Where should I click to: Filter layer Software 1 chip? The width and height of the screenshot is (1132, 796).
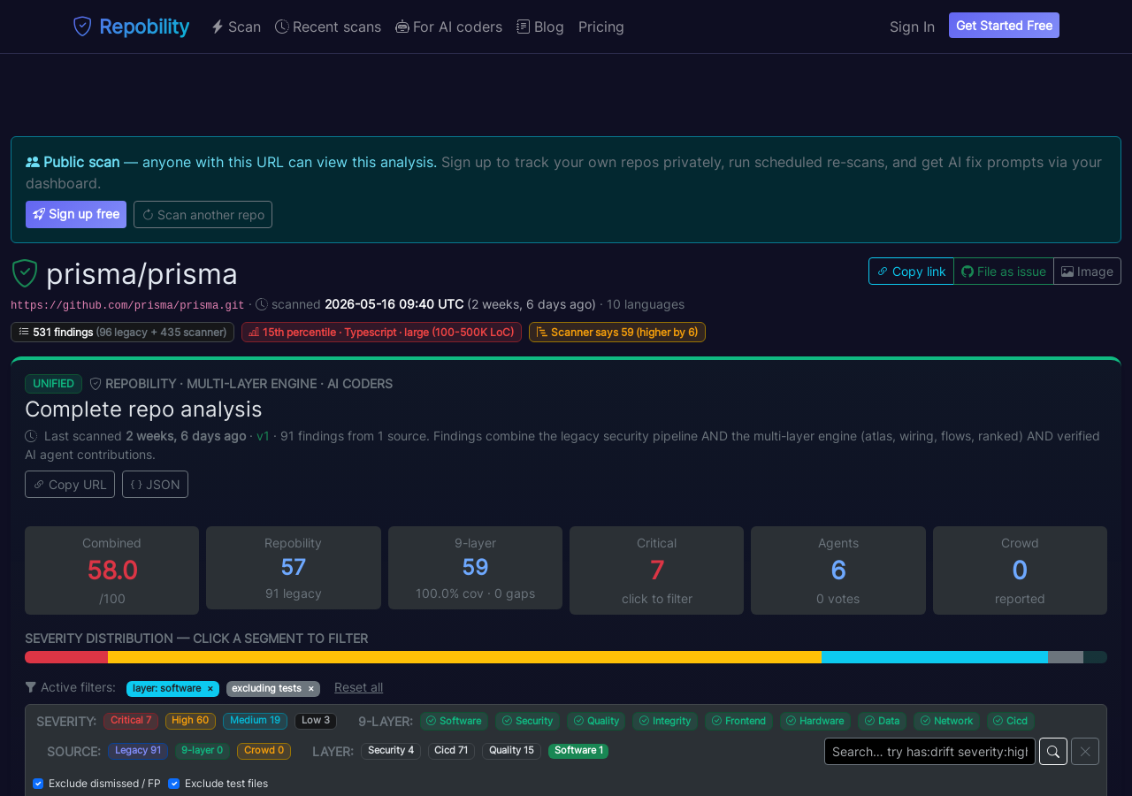[578, 751]
